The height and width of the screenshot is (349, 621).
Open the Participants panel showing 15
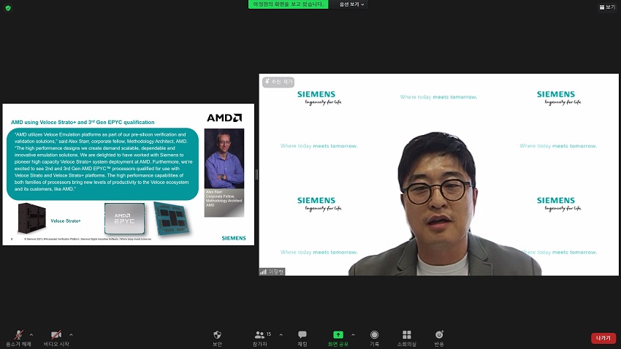pyautogui.click(x=261, y=338)
